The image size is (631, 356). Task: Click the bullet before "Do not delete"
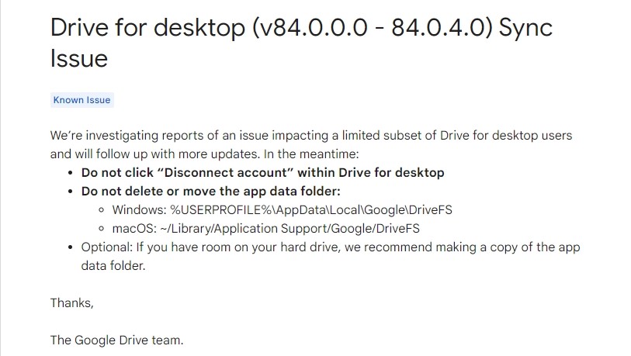71,192
